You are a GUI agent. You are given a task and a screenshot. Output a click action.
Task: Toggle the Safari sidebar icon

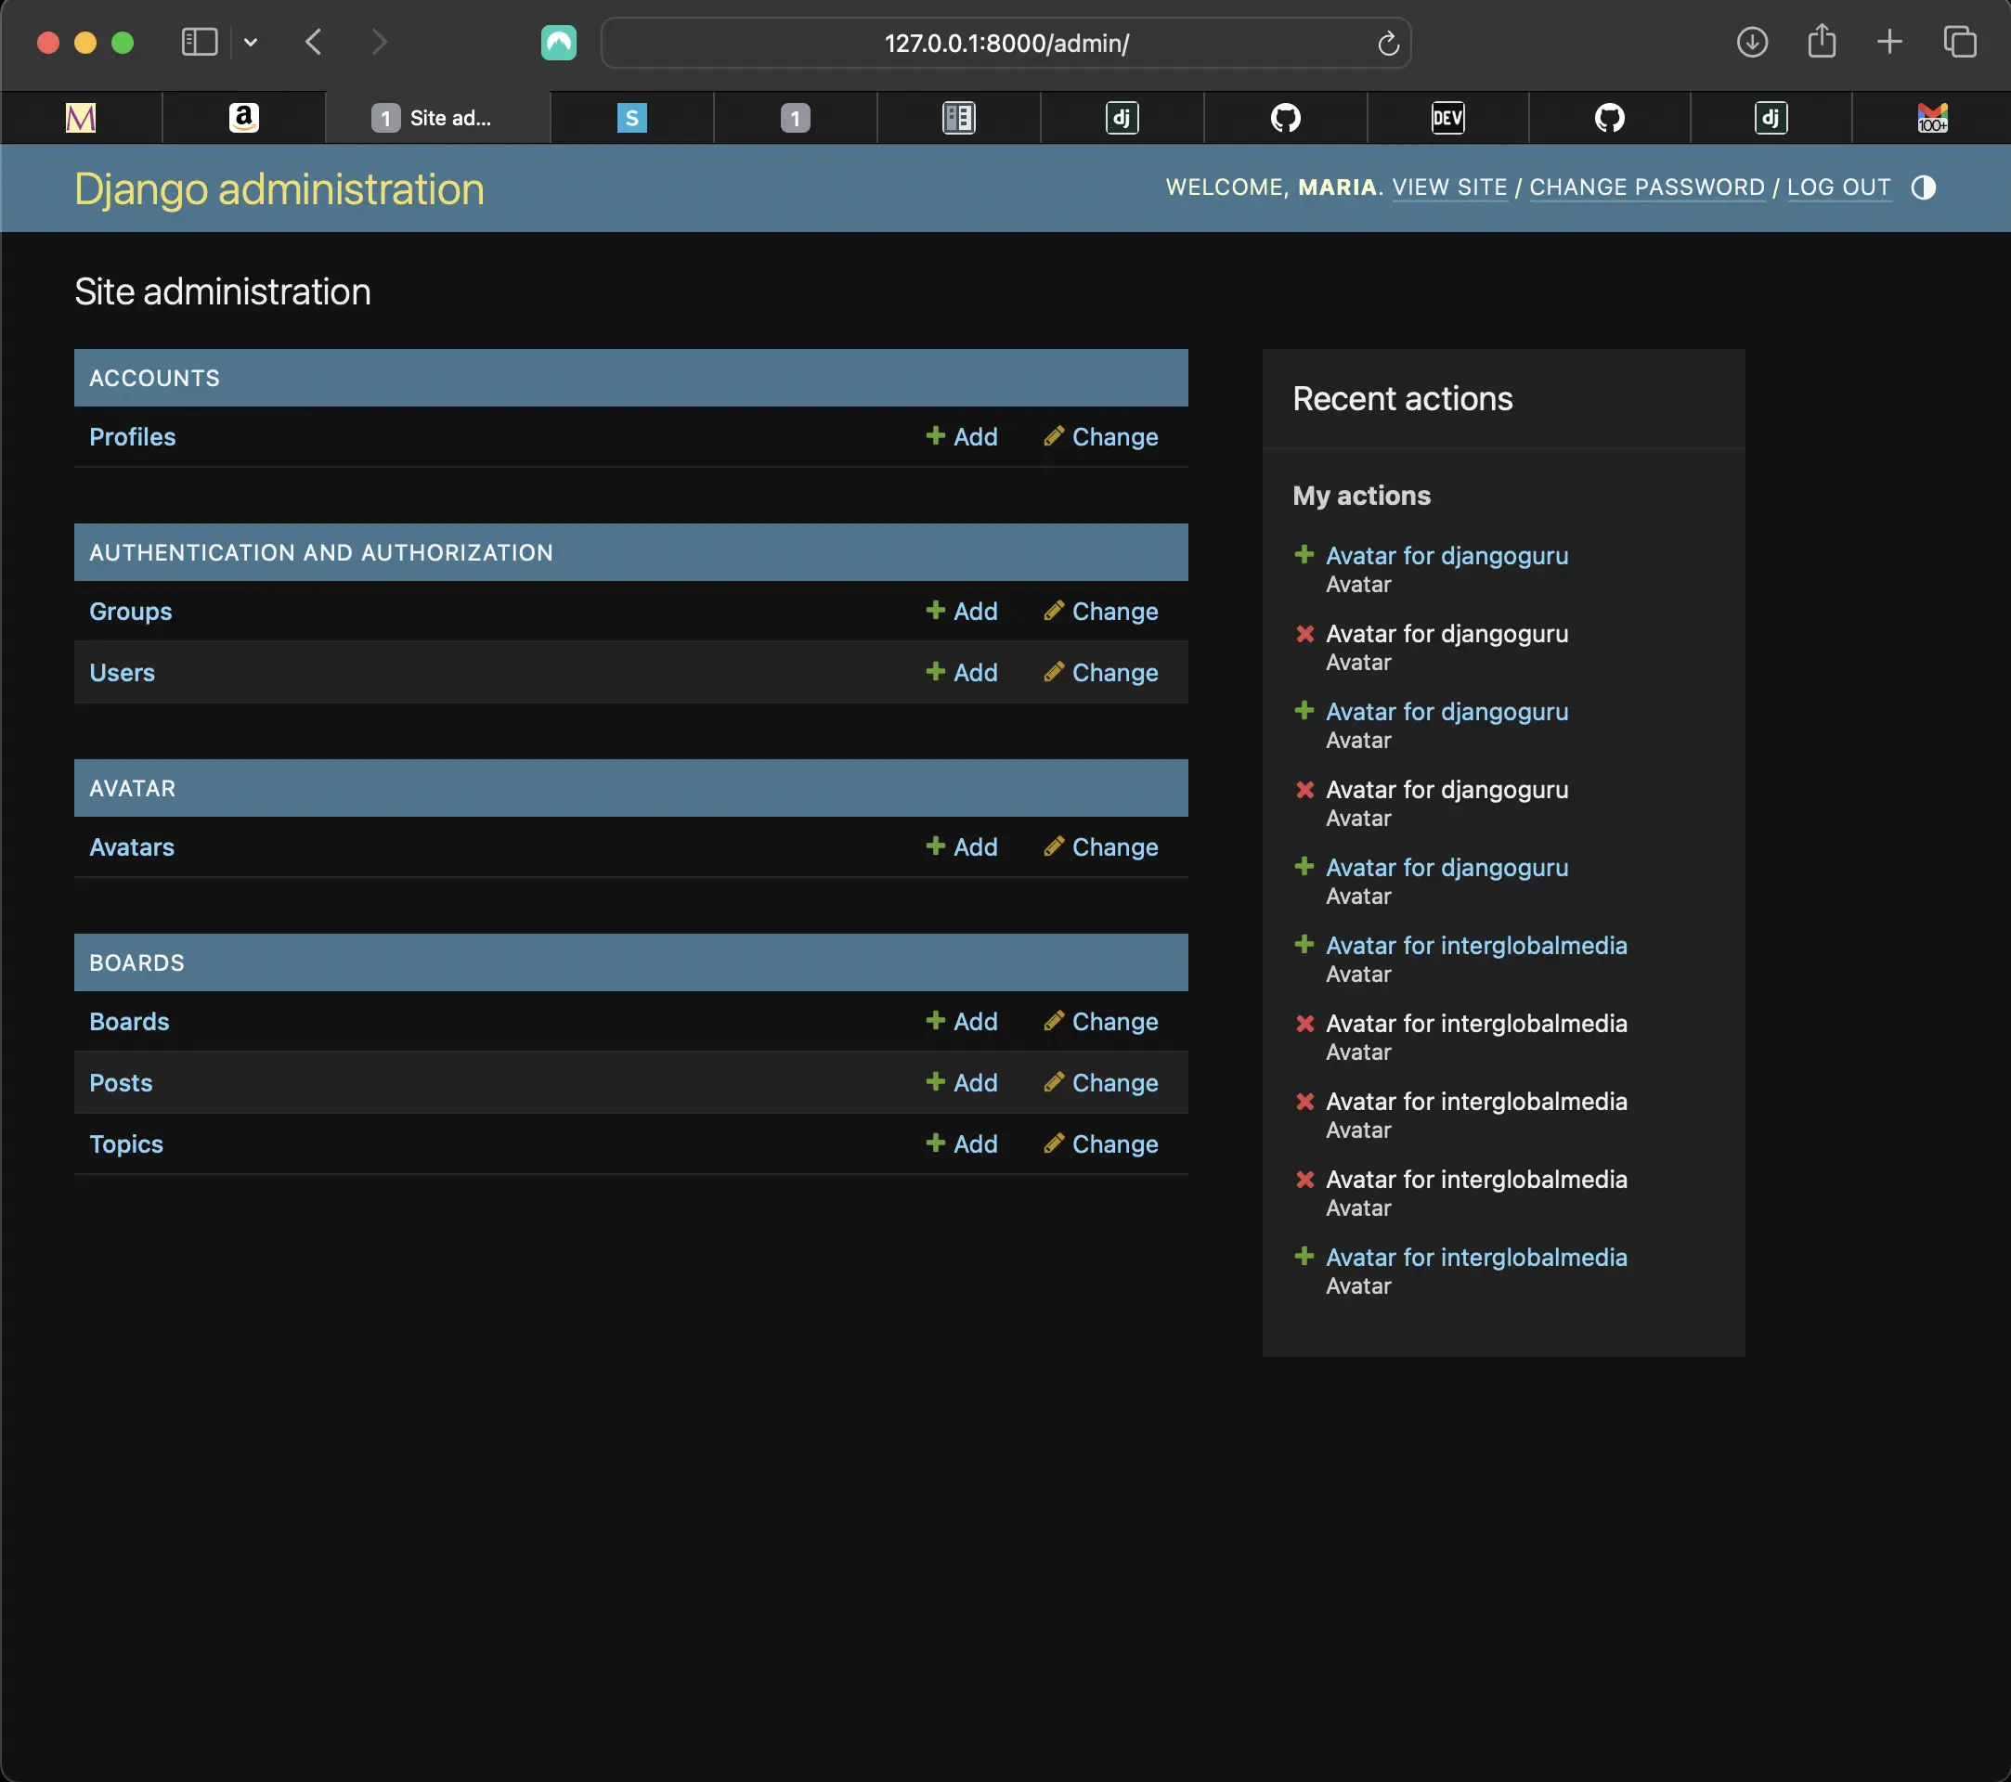coord(199,43)
